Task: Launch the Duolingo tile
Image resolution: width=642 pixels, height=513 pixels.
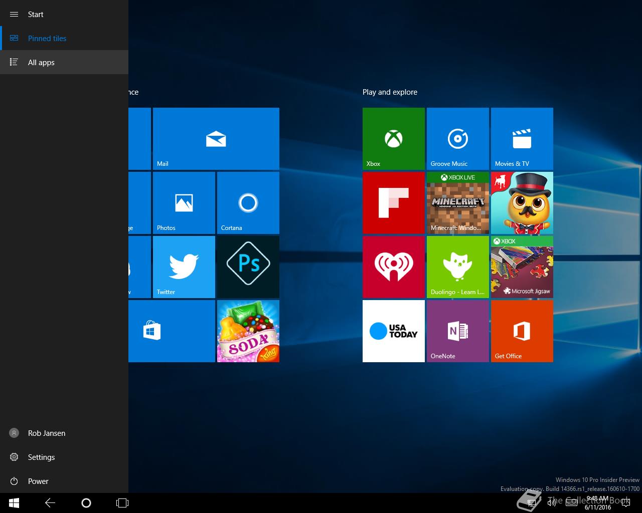Action: pos(458,267)
